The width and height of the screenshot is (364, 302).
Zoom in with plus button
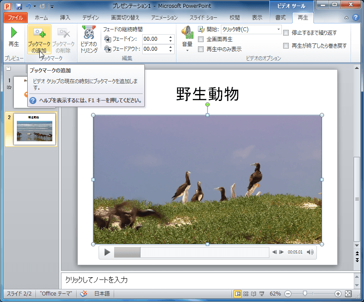pyautogui.click(x=338, y=294)
